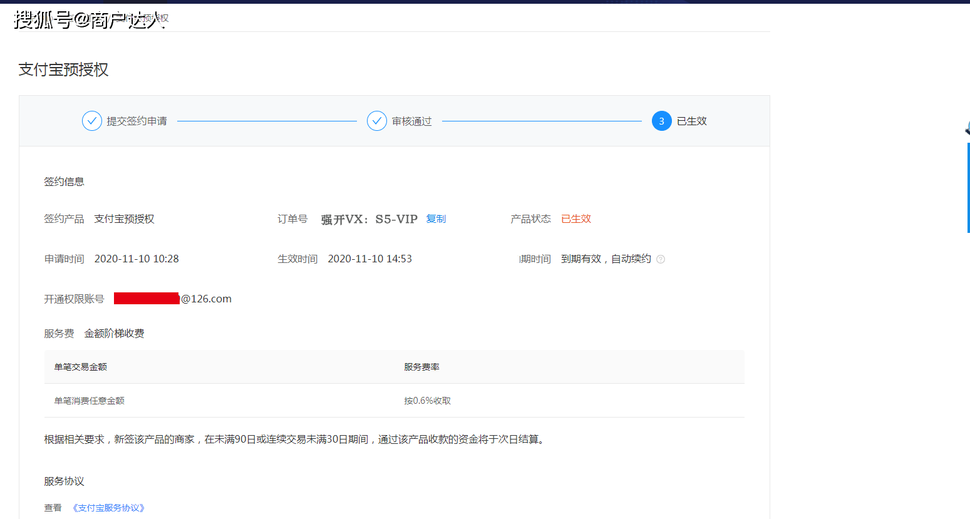Click the 签约信息 section title

click(x=64, y=182)
